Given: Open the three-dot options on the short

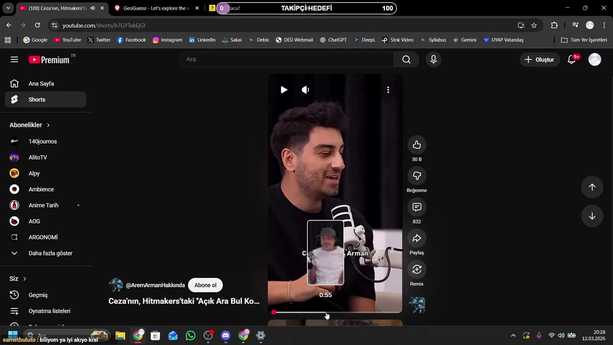Looking at the screenshot, I should coord(388,90).
